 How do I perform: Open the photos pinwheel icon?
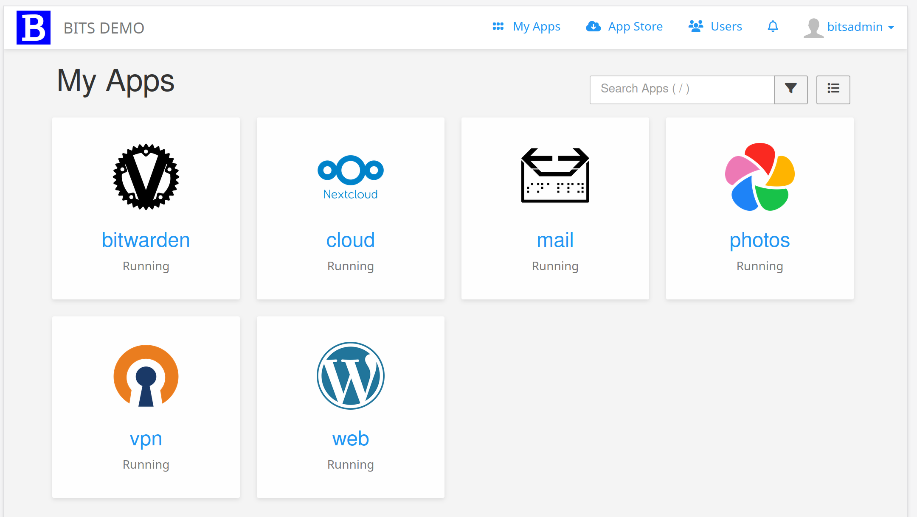coord(760,177)
